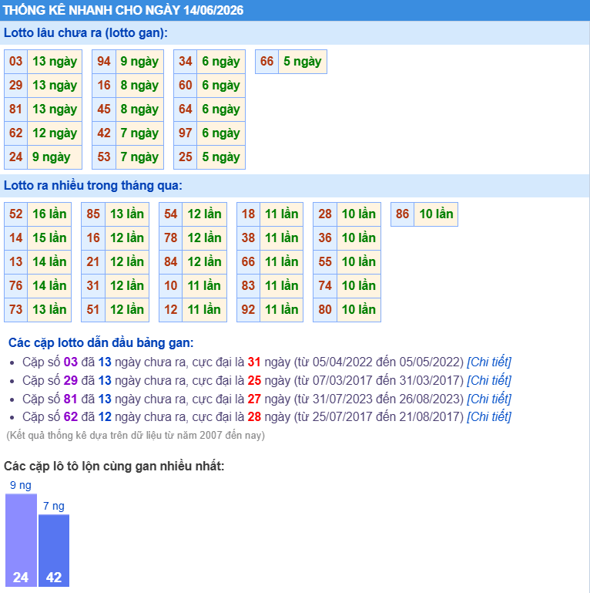Open Chi tiết link for pair 03
The image size is (590, 593).
pyautogui.click(x=489, y=362)
